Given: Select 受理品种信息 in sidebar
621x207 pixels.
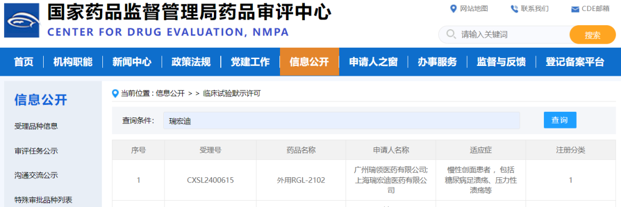Looking at the screenshot, I should (36, 126).
